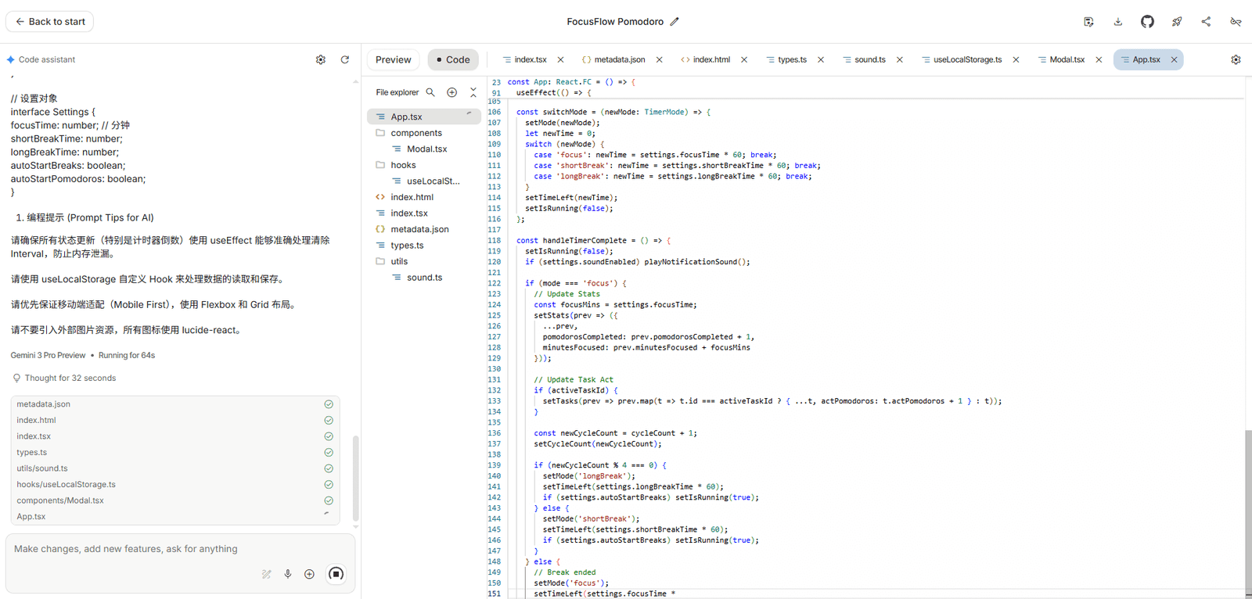Viewport: 1252px width, 599px height.
Task: Edit the FocusFlow Pomodoro title with pencil icon
Action: click(675, 22)
